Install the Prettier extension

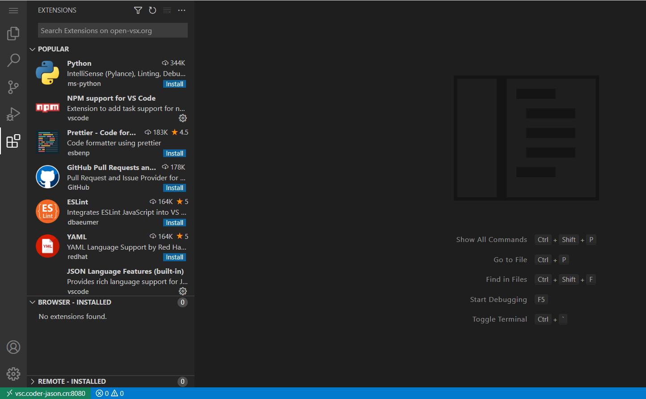click(174, 153)
